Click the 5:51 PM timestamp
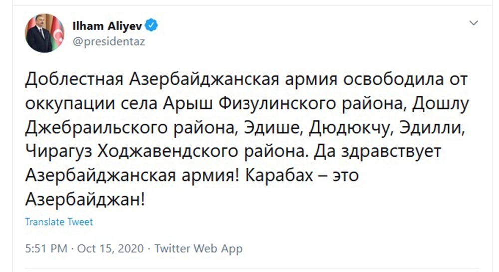 coord(46,249)
